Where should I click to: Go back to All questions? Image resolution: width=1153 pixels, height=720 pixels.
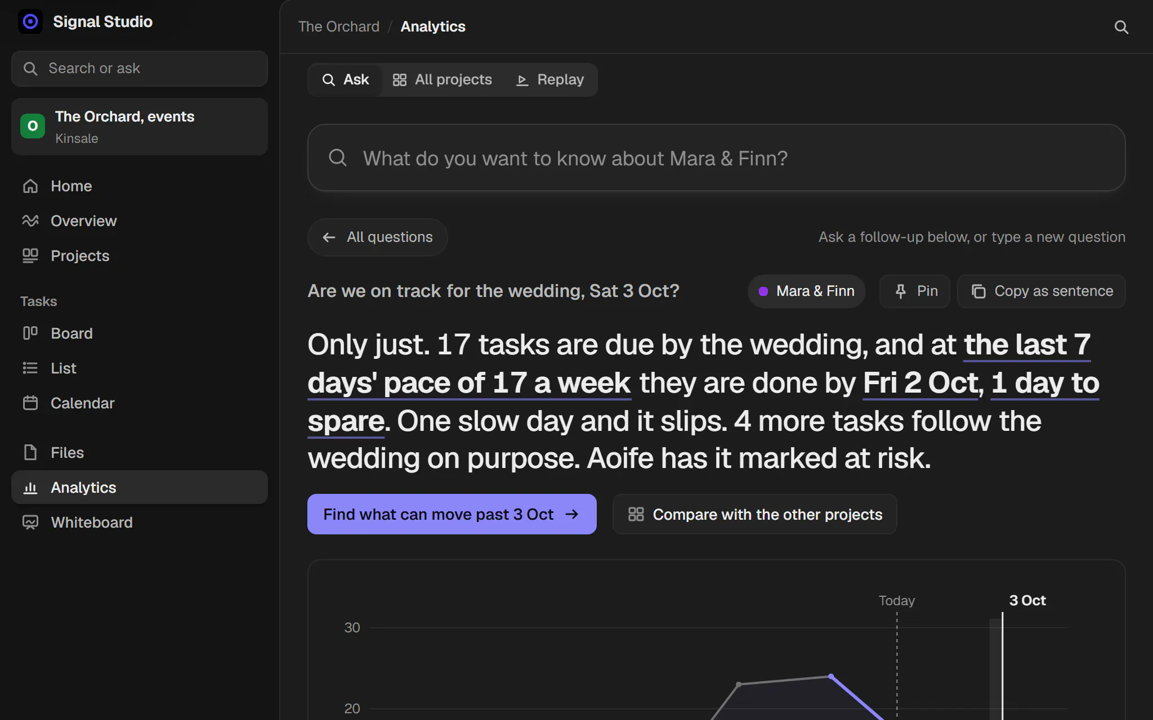click(x=378, y=237)
